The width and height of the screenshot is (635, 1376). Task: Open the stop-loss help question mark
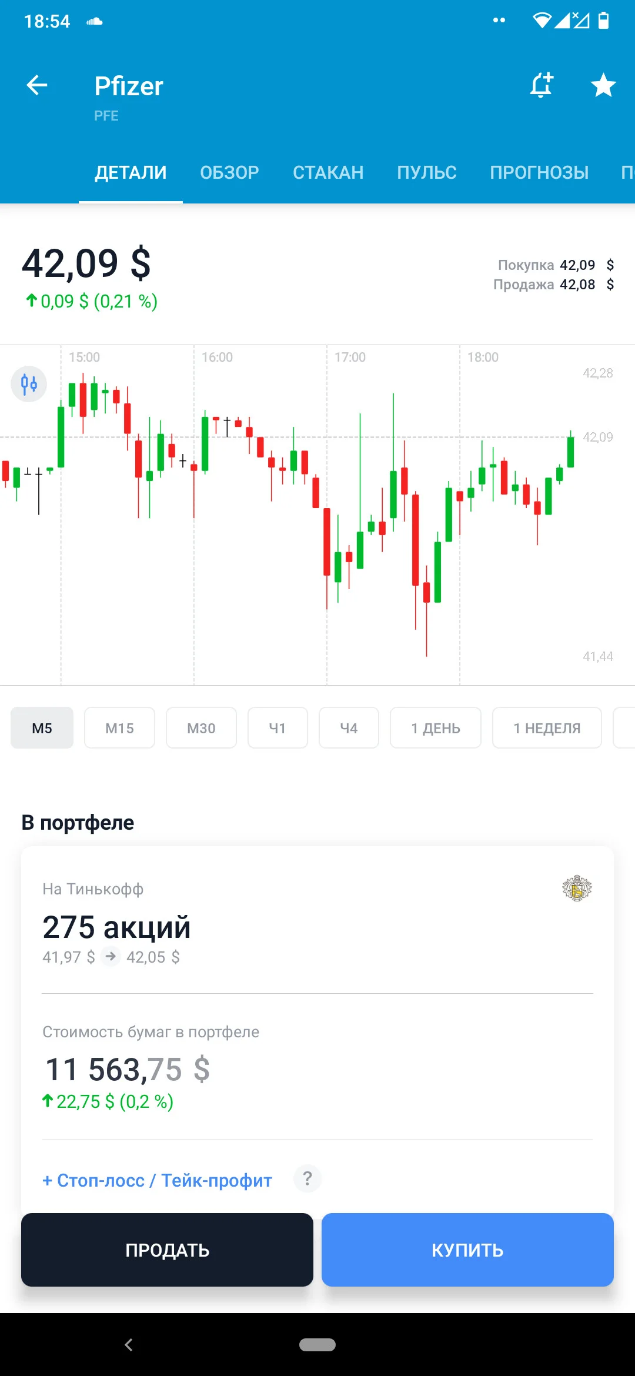pos(308,1178)
